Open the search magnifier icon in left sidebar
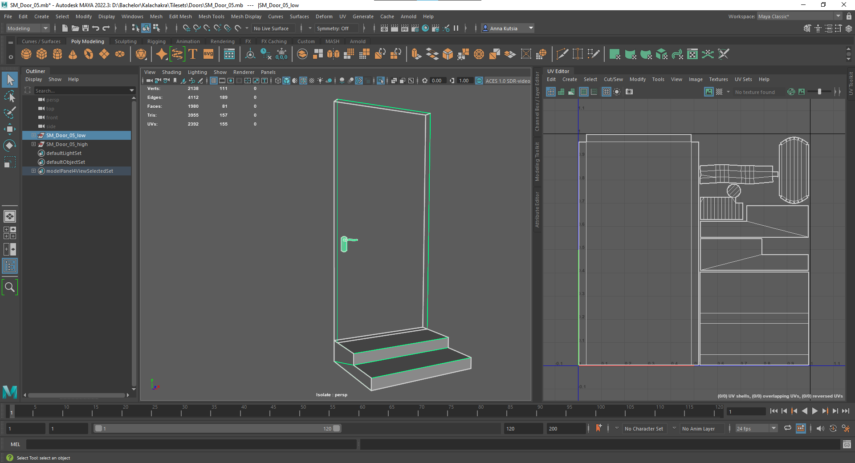This screenshot has height=463, width=855. pos(10,287)
